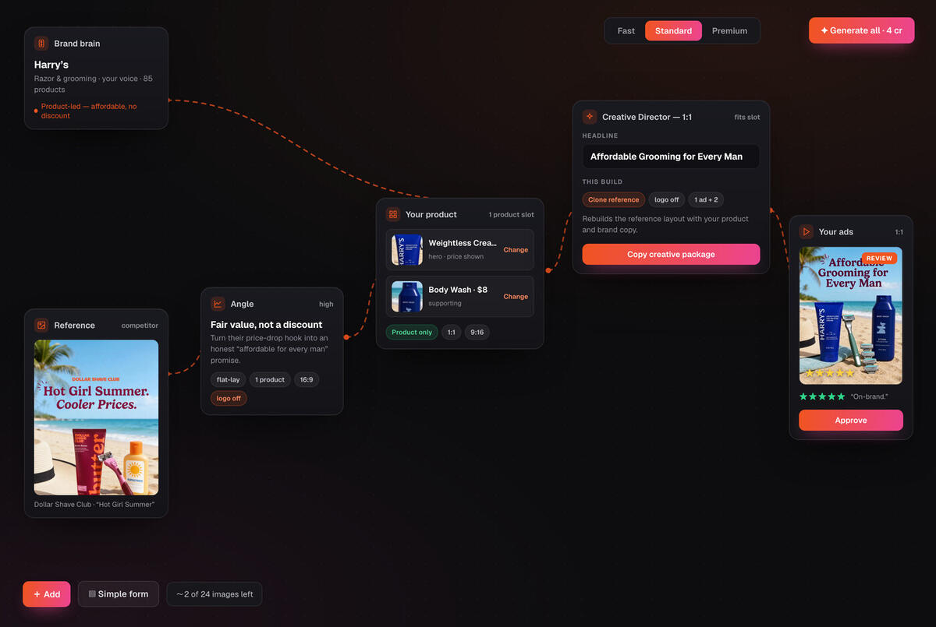
Task: Click the Fair value, not a discount title
Action: [266, 325]
